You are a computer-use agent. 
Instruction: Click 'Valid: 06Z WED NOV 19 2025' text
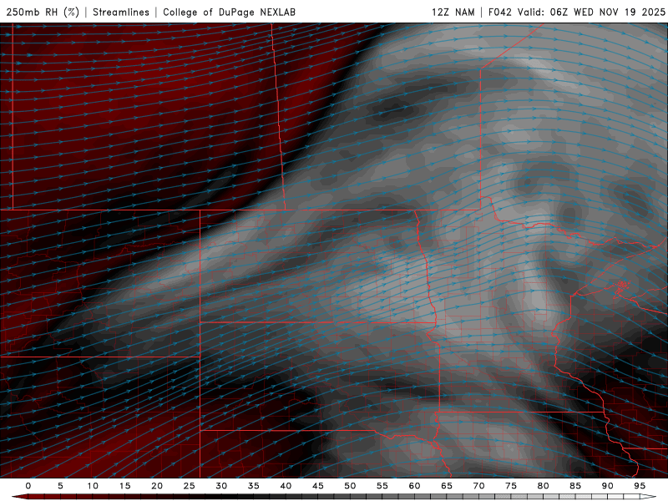(x=591, y=12)
